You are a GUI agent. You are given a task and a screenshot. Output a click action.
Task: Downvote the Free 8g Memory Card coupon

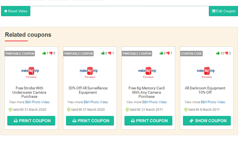pyautogui.click(x=168, y=53)
